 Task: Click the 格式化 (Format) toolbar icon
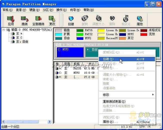pos(126,19)
